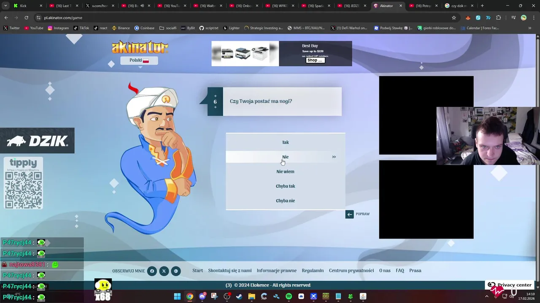Open the ByBit bookmark
Image resolution: width=540 pixels, height=303 pixels.
coord(188,28)
